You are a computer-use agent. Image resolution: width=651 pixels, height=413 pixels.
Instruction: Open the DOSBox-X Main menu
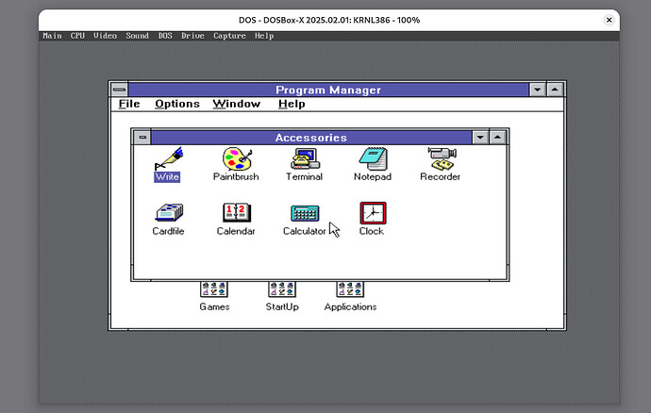(x=52, y=36)
